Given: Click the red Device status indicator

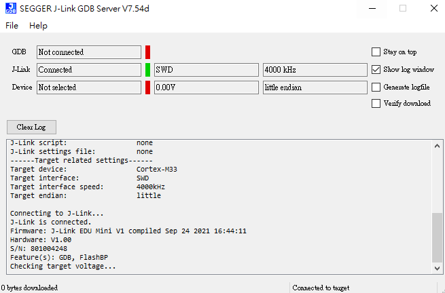Looking at the screenshot, I should coord(147,87).
